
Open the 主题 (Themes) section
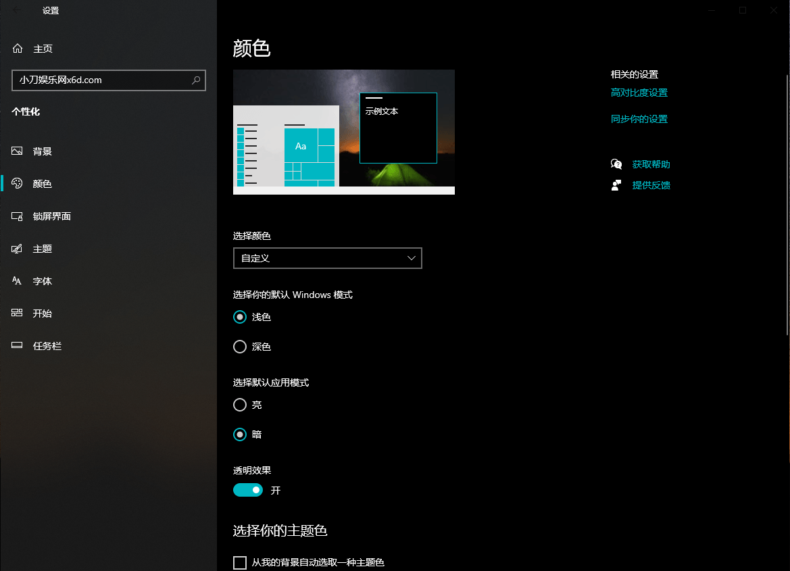pos(41,248)
